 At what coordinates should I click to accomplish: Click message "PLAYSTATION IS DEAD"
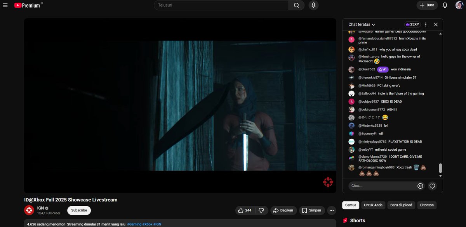tap(405, 142)
